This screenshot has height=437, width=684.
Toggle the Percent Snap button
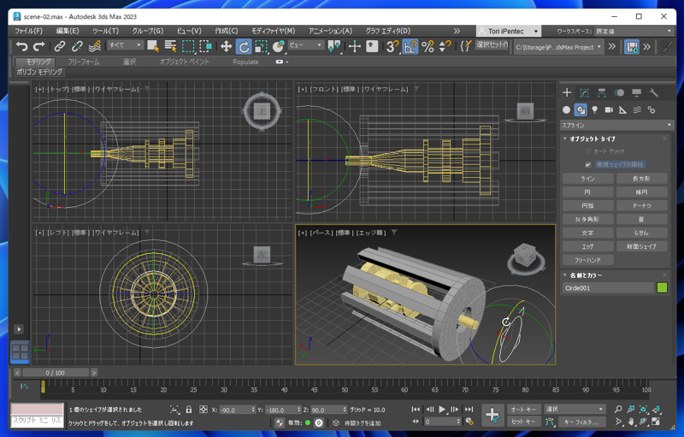[x=428, y=46]
